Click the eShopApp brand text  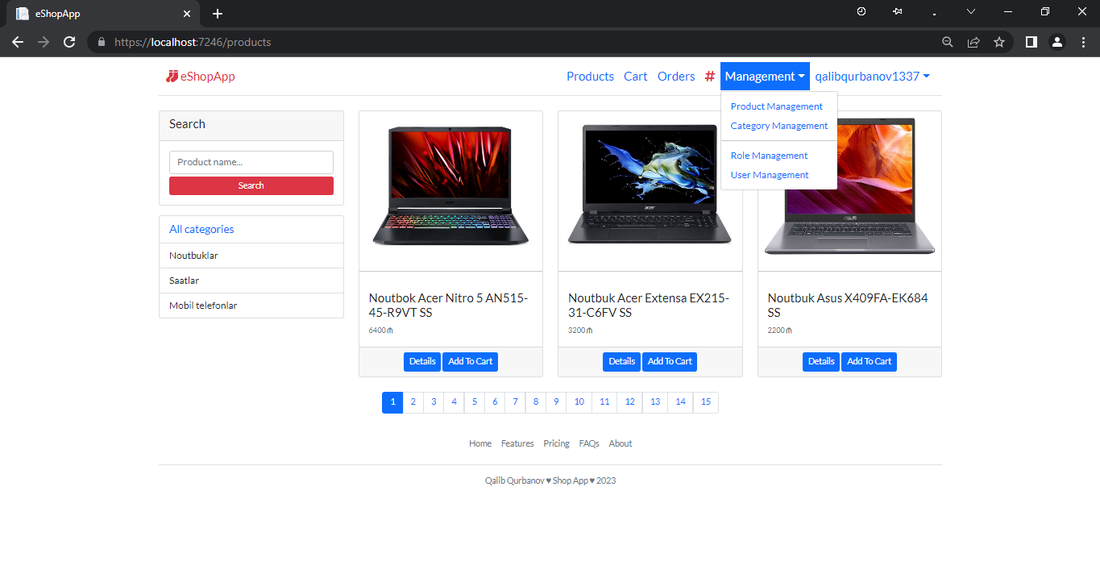[x=208, y=77]
